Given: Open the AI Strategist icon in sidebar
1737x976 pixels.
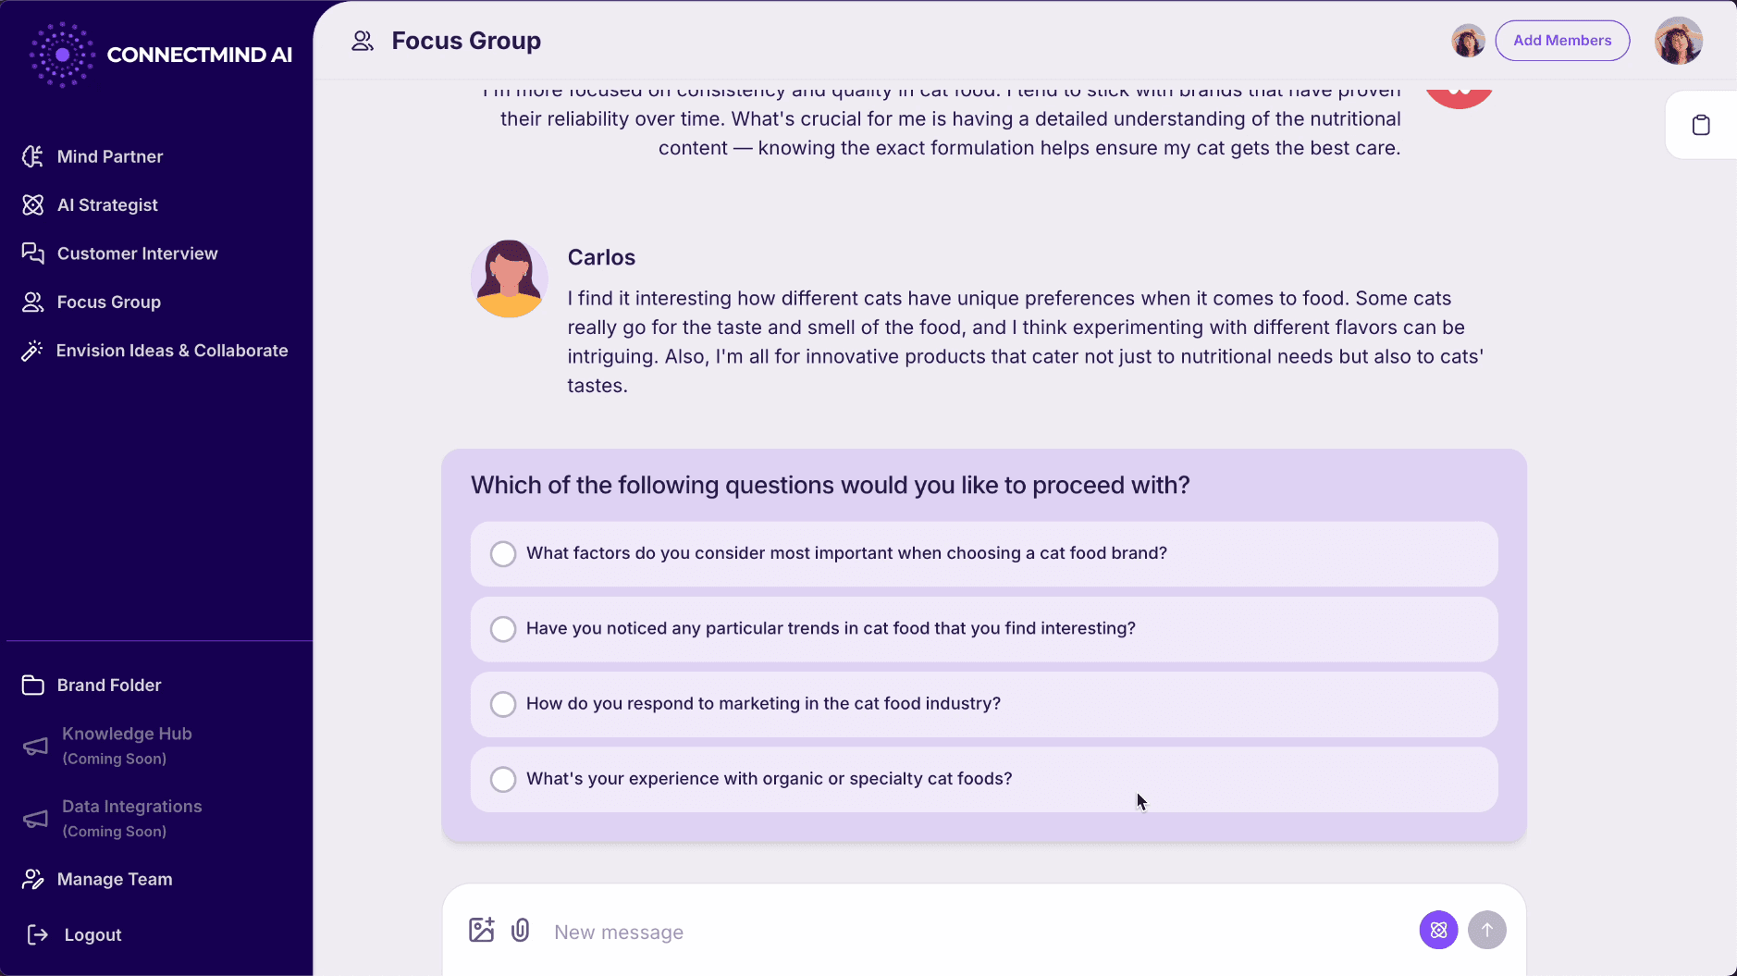Looking at the screenshot, I should coord(33,204).
